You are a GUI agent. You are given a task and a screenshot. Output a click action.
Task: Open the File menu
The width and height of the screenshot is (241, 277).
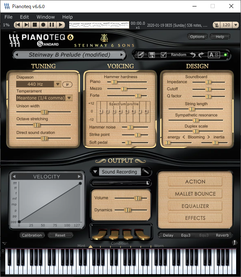coord(8,17)
